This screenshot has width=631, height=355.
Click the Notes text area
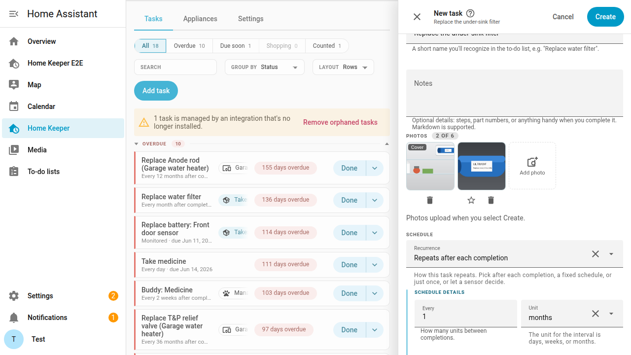[x=515, y=93]
